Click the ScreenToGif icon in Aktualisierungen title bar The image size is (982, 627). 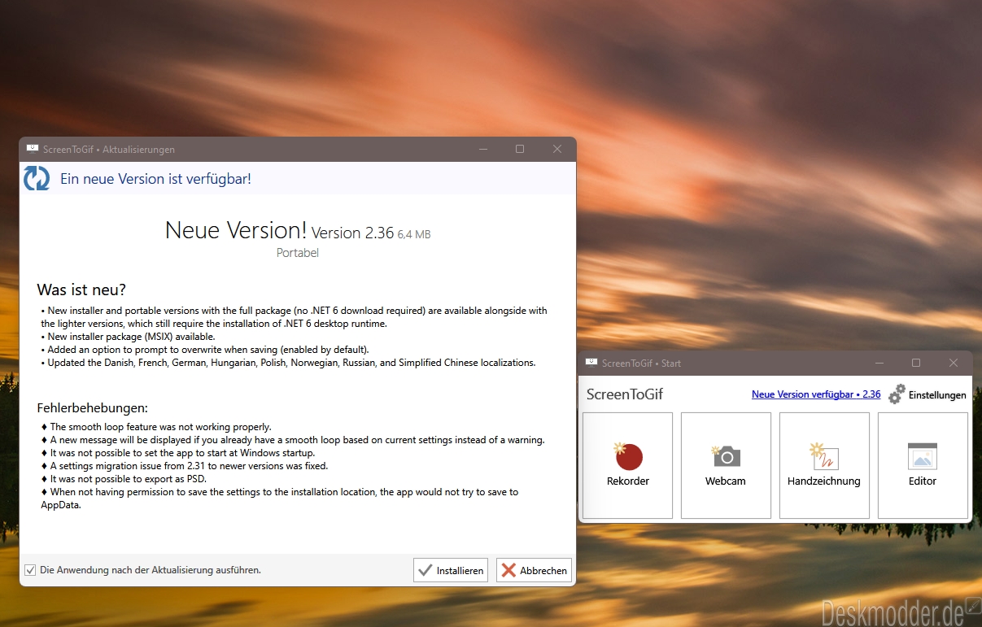tap(33, 149)
